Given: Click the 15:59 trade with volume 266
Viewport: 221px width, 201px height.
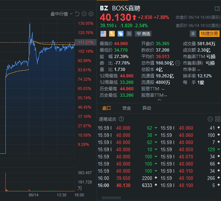Looking at the screenshot, I should [190, 178].
